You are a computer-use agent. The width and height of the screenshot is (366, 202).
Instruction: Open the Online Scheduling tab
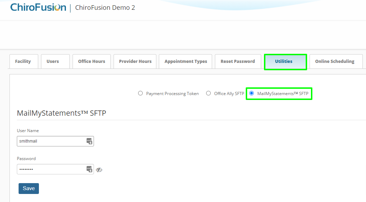coord(336,62)
